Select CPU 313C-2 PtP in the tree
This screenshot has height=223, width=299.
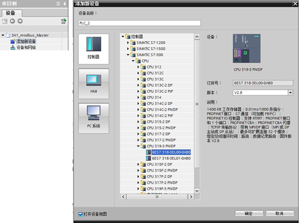coord(160,91)
